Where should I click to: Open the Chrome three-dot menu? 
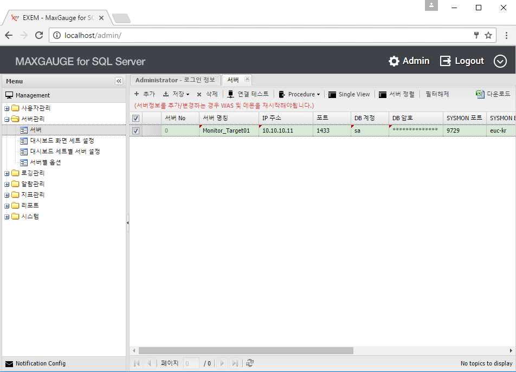[506, 35]
